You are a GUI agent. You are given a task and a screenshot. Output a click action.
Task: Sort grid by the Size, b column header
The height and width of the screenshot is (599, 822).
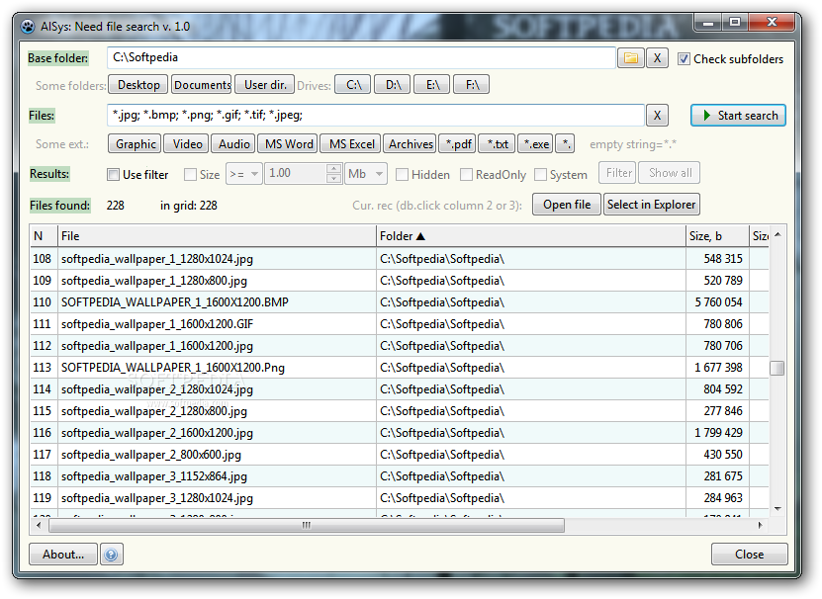[716, 236]
